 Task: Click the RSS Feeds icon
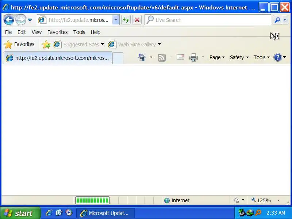click(x=162, y=57)
